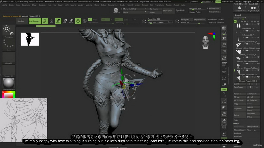
Task: Select the ZModeler brush icon
Action: tap(116, 11)
